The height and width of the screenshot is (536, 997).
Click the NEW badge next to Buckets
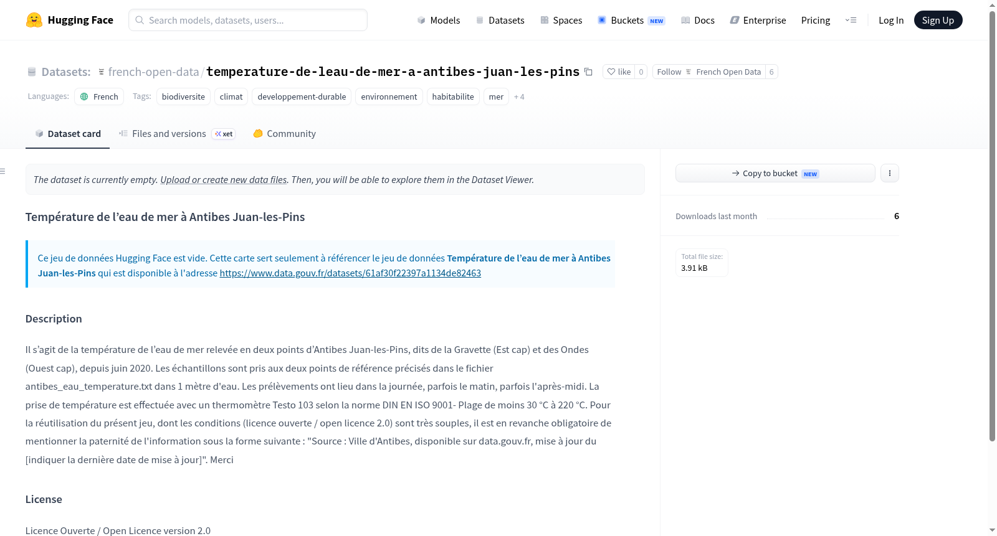pyautogui.click(x=657, y=21)
